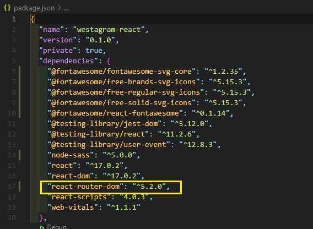313x229 pixels.
Task: Click the "react-dom" key
Action: (x=71, y=176)
